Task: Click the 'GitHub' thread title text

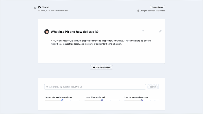Action: tap(45, 8)
